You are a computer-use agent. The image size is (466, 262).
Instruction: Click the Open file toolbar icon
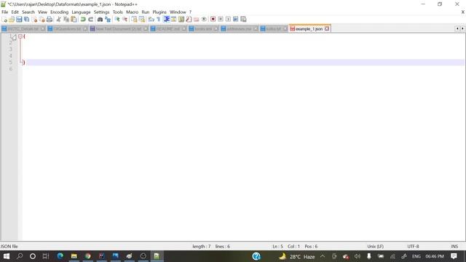pos(12,20)
